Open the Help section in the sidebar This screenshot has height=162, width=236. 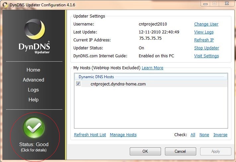34,100
